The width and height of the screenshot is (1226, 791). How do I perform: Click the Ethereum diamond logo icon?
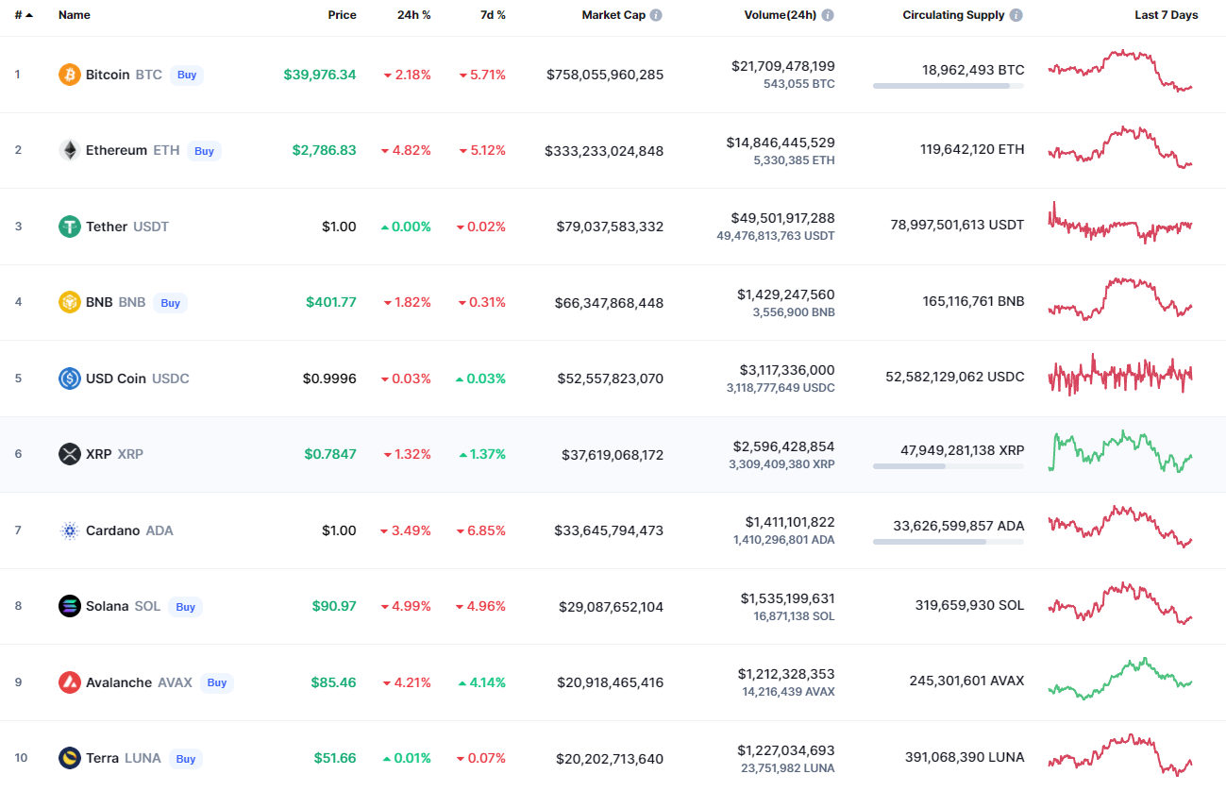pyautogui.click(x=70, y=150)
